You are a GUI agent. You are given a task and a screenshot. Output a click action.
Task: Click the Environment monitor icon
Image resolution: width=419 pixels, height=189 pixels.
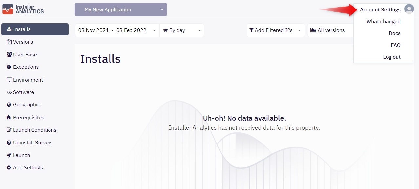9,80
